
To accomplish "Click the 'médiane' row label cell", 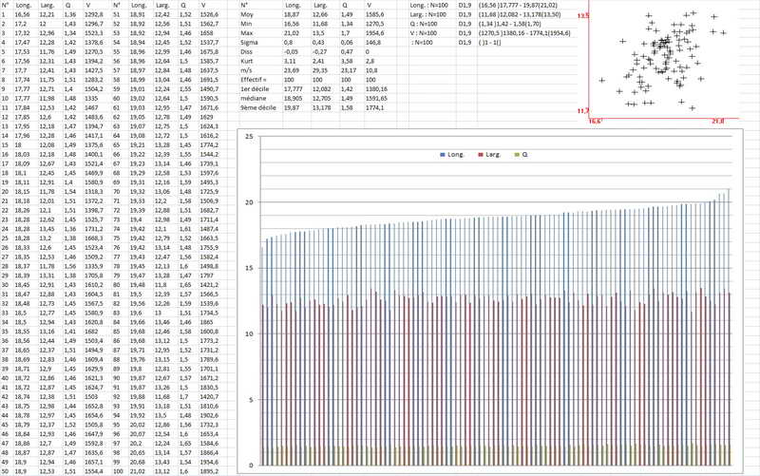I will pyautogui.click(x=257, y=96).
